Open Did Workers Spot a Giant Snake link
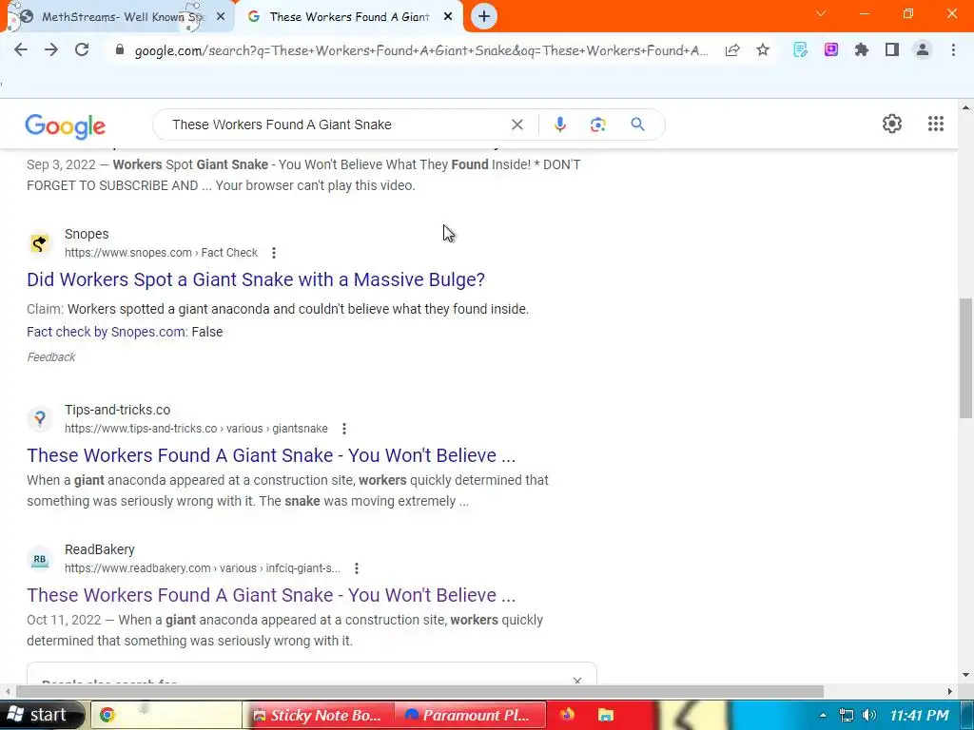Image resolution: width=974 pixels, height=730 pixels. tap(255, 280)
